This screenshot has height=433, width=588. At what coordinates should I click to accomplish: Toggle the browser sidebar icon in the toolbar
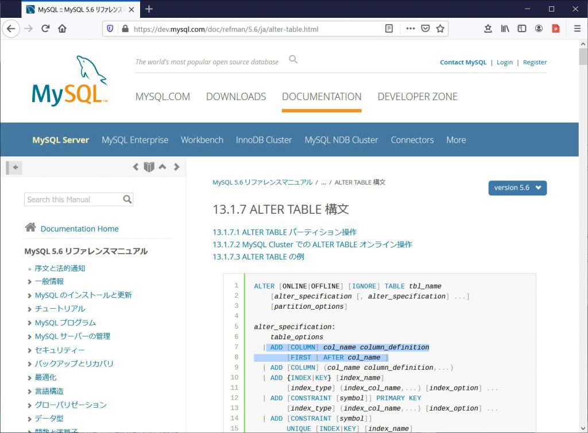click(x=522, y=28)
